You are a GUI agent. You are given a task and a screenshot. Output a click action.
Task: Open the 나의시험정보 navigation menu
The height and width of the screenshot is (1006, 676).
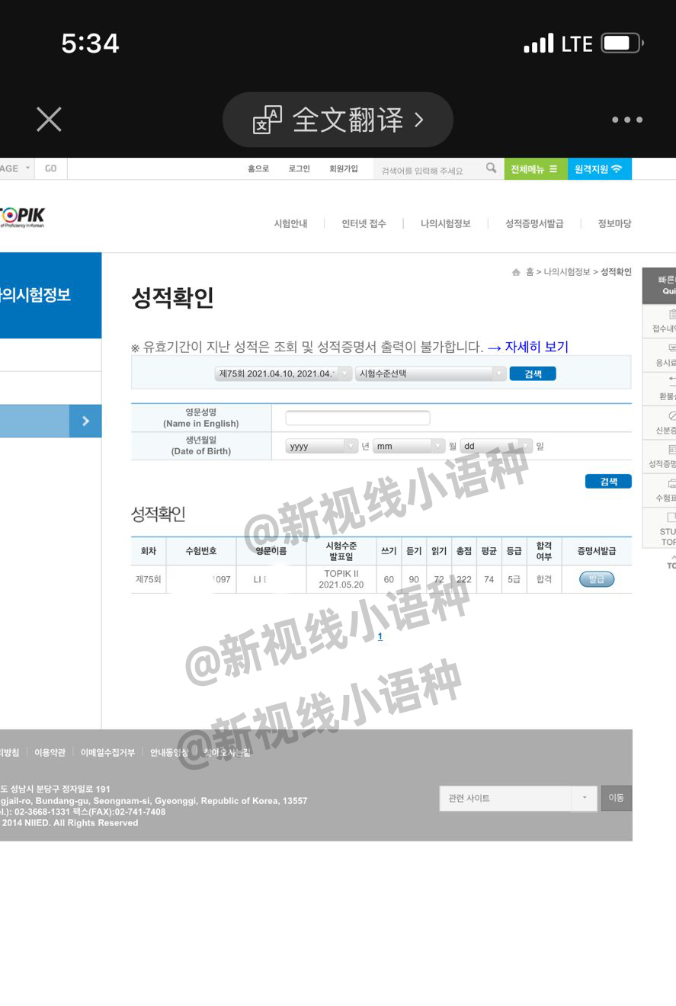446,223
